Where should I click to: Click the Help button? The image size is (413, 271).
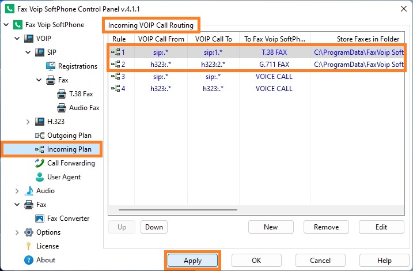click(x=384, y=261)
